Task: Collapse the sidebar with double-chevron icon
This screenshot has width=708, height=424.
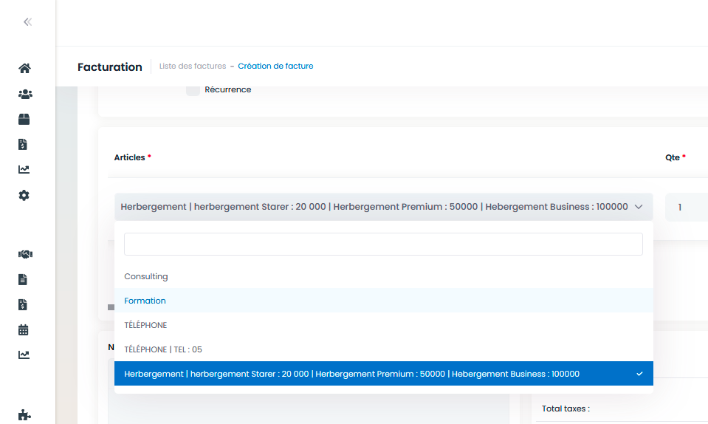Action: click(x=27, y=21)
